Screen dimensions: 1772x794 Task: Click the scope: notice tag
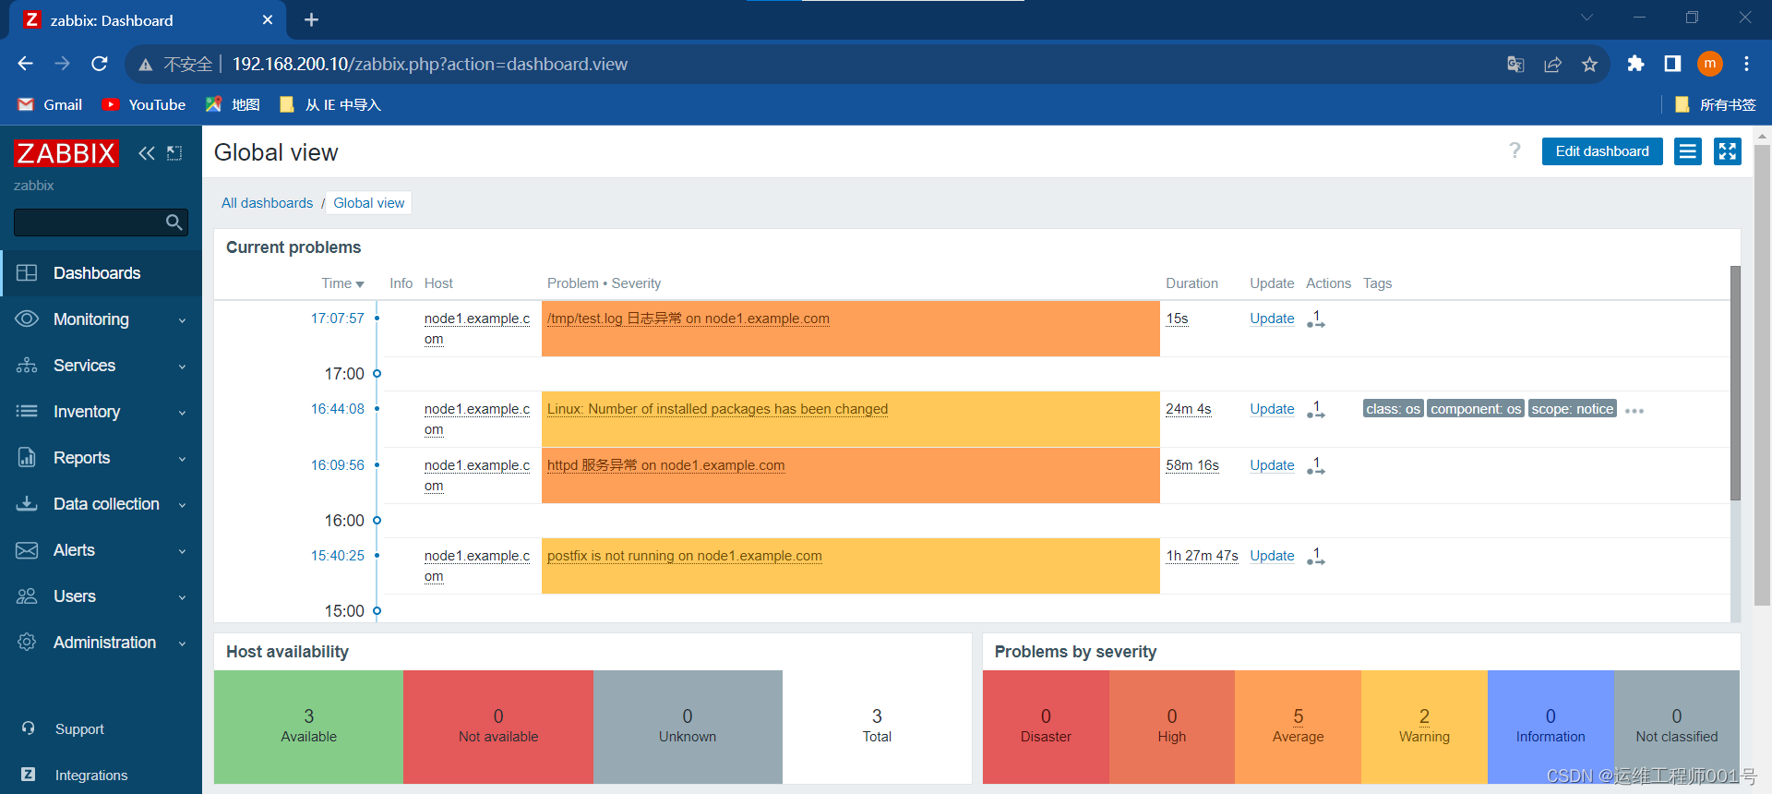coord(1572,409)
